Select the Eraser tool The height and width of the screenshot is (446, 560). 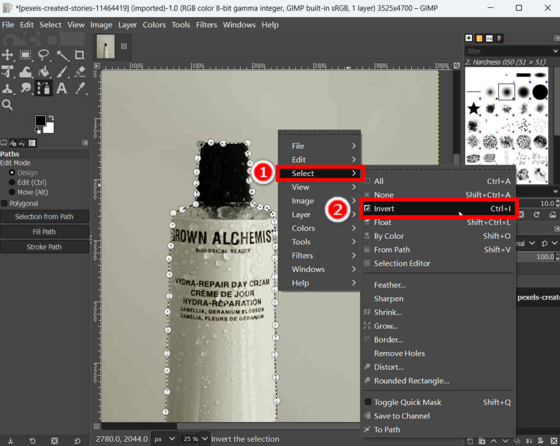point(80,72)
